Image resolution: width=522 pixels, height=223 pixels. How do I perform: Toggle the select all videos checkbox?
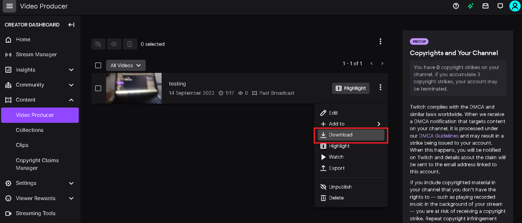(98, 66)
